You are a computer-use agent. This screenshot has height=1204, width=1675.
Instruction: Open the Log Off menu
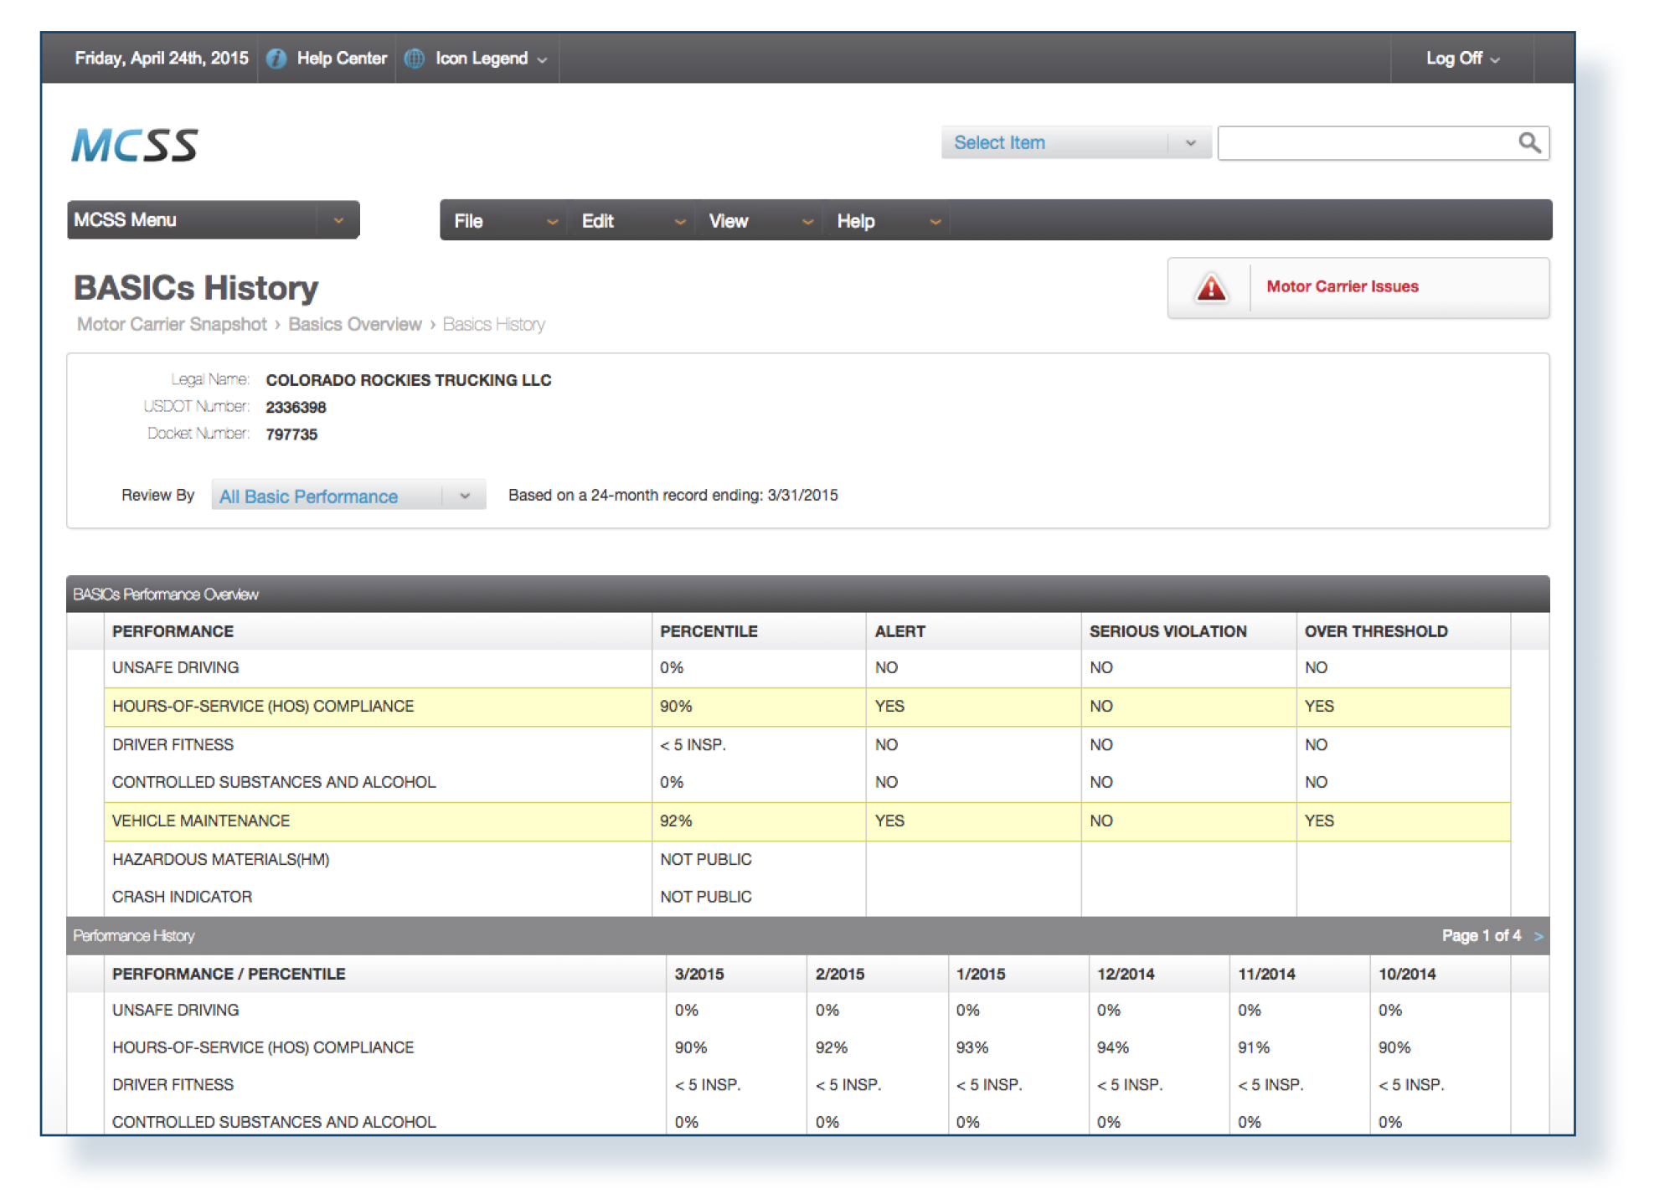pyautogui.click(x=1462, y=59)
